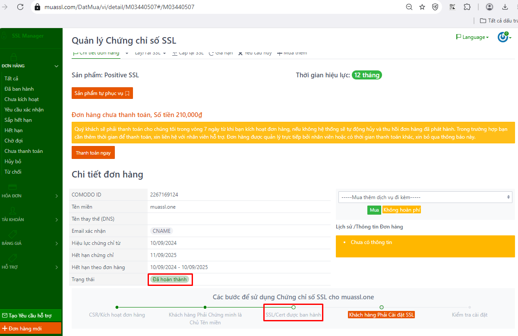
Task: Click the Chrome profile avatar icon
Action: click(490, 7)
